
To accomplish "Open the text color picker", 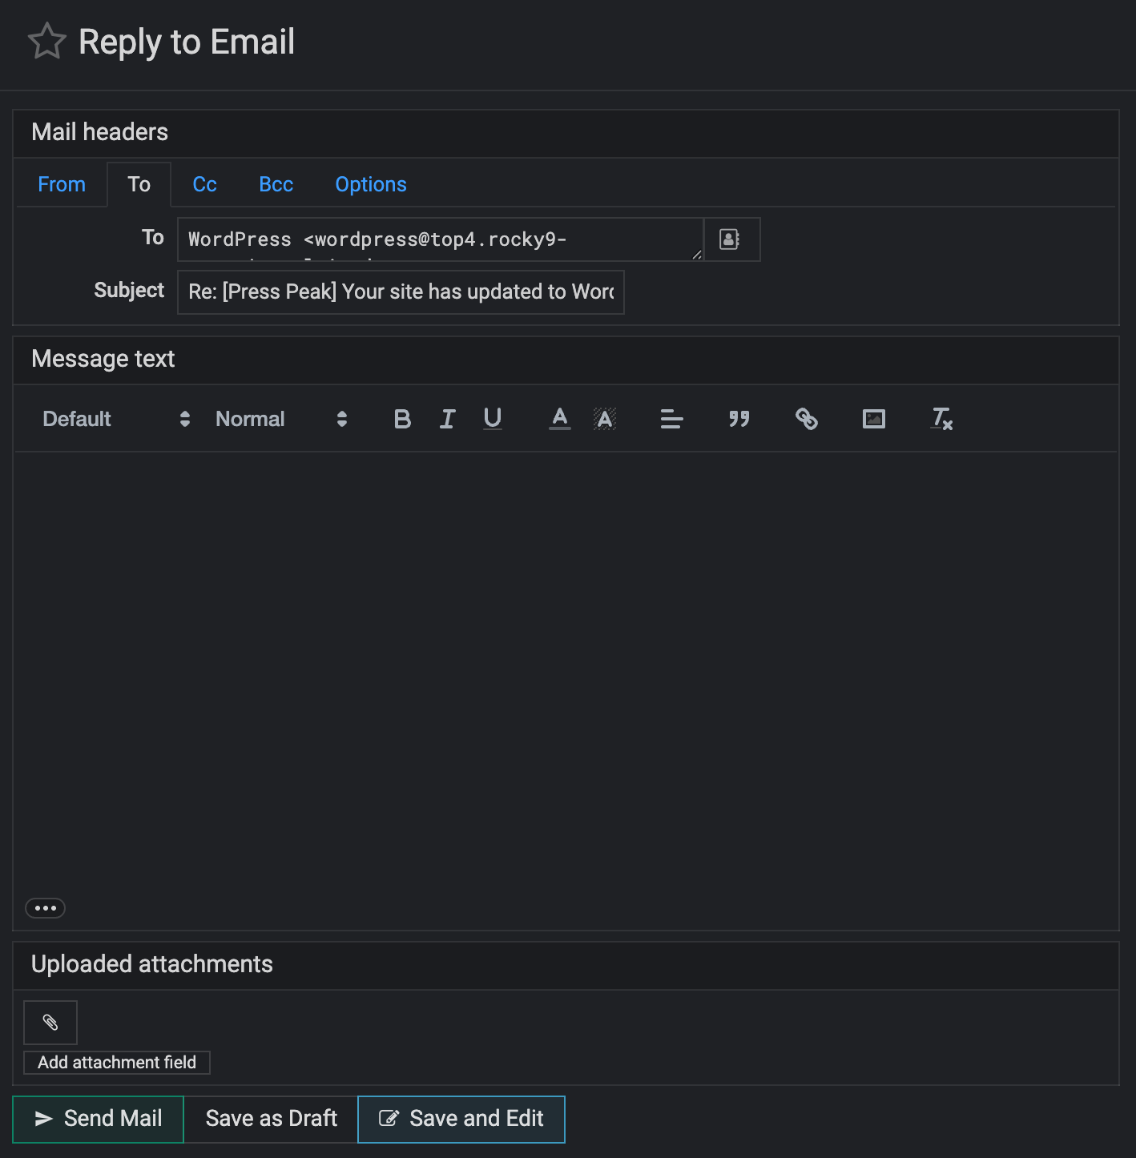I will point(559,419).
